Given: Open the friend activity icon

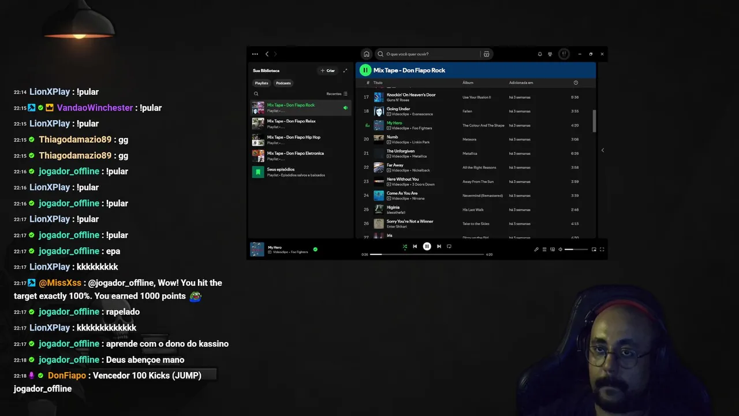Looking at the screenshot, I should pos(550,54).
